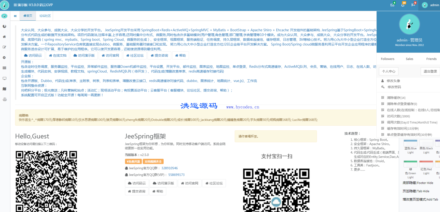Click lower 访问官网 button under JeeSpring框架
Viewport: 440px width, 212px height.
click(190, 183)
